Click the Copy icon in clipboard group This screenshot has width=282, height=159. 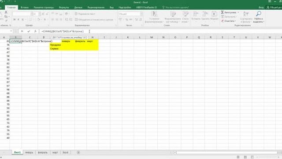click(x=6, y=17)
